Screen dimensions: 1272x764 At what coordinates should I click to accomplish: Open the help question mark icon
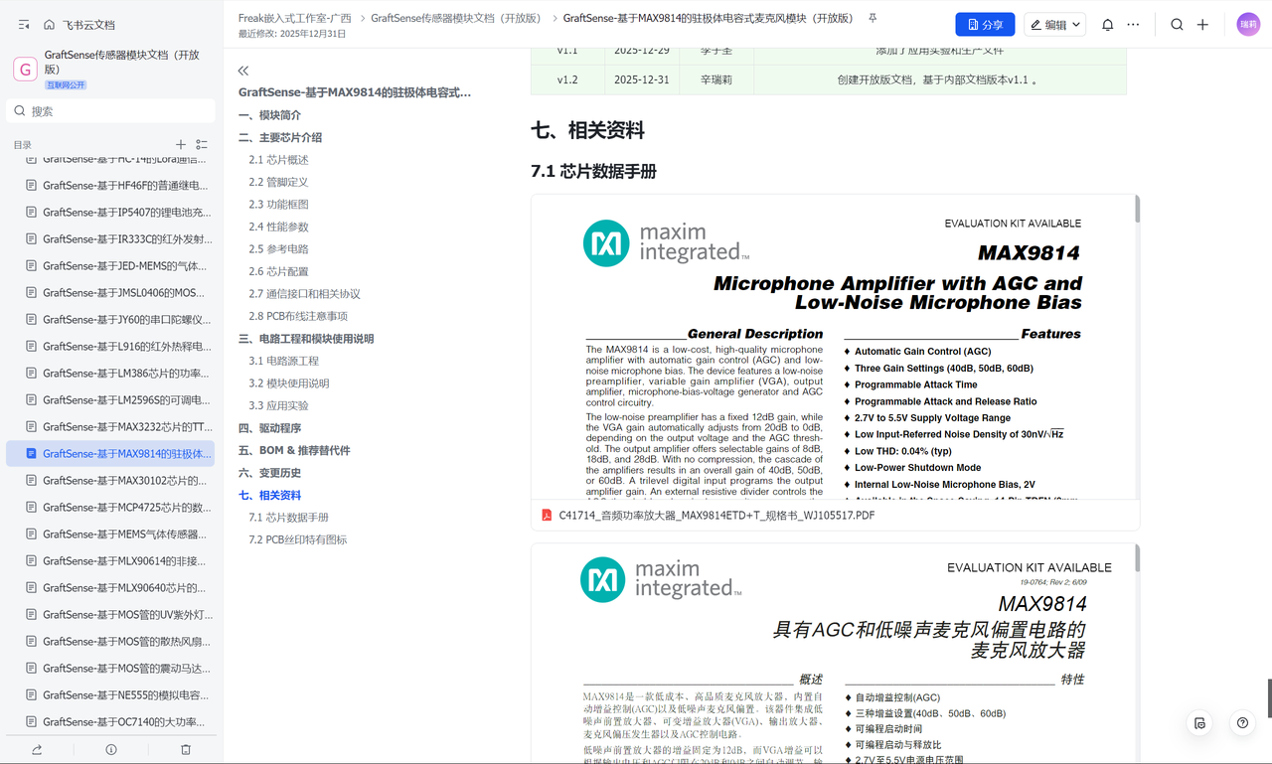(x=1242, y=723)
